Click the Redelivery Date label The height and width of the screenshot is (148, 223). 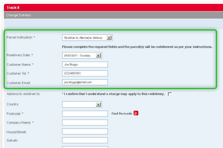20,55
